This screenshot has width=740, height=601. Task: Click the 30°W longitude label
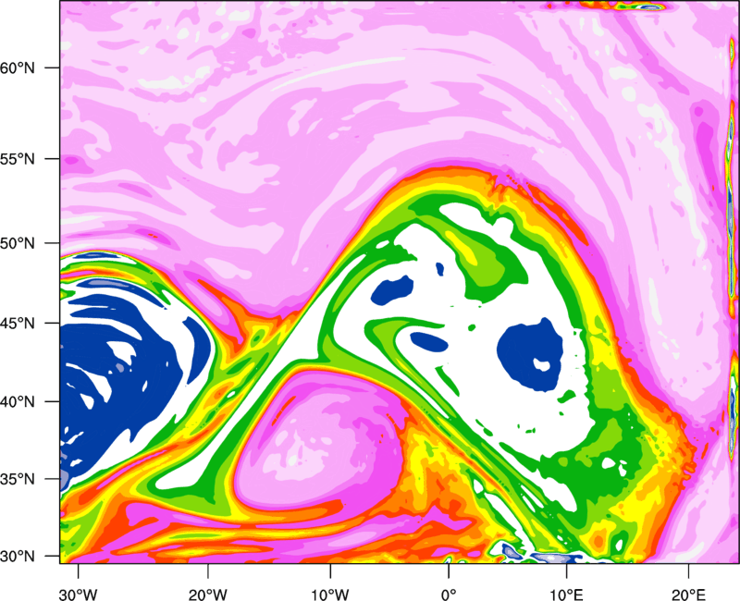tap(78, 595)
